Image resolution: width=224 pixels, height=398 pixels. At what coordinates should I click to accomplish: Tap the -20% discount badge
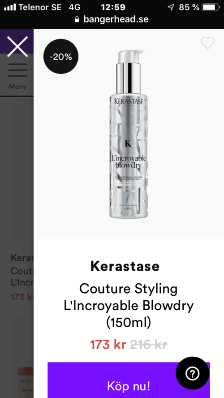[x=61, y=56]
